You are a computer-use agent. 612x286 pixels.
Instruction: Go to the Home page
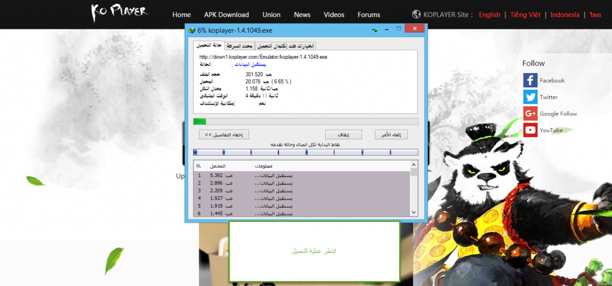[182, 15]
